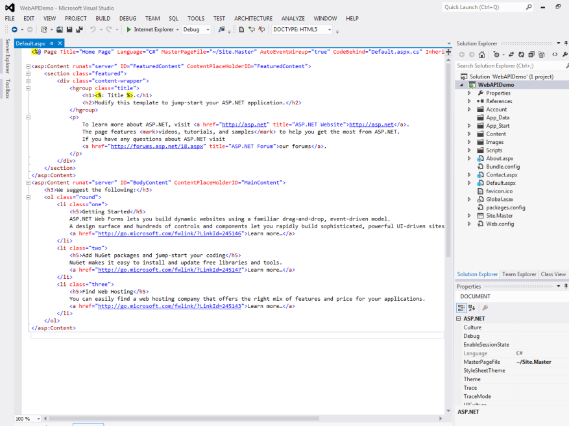Click View Code icon in Solution Explorer

click(555, 54)
